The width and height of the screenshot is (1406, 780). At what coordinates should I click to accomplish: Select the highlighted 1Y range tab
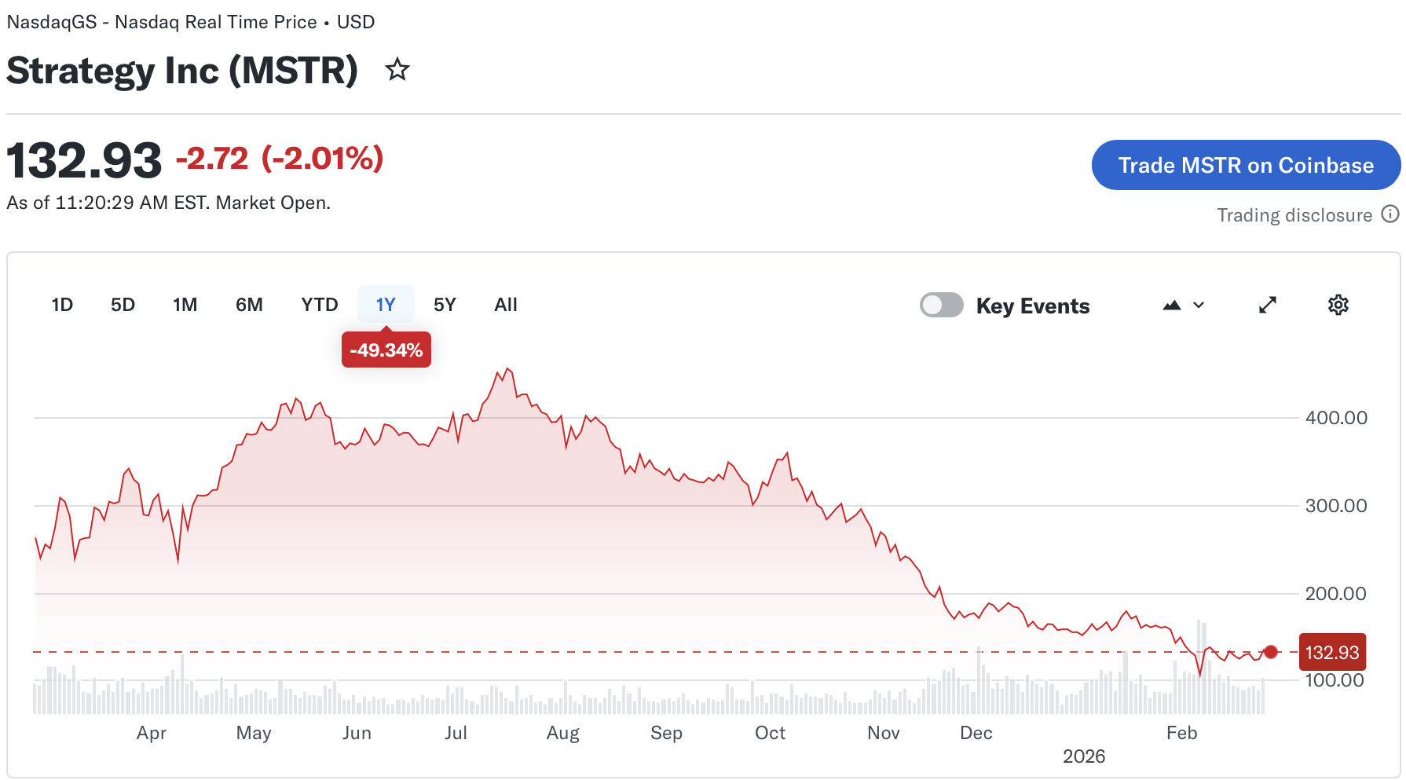click(x=386, y=305)
